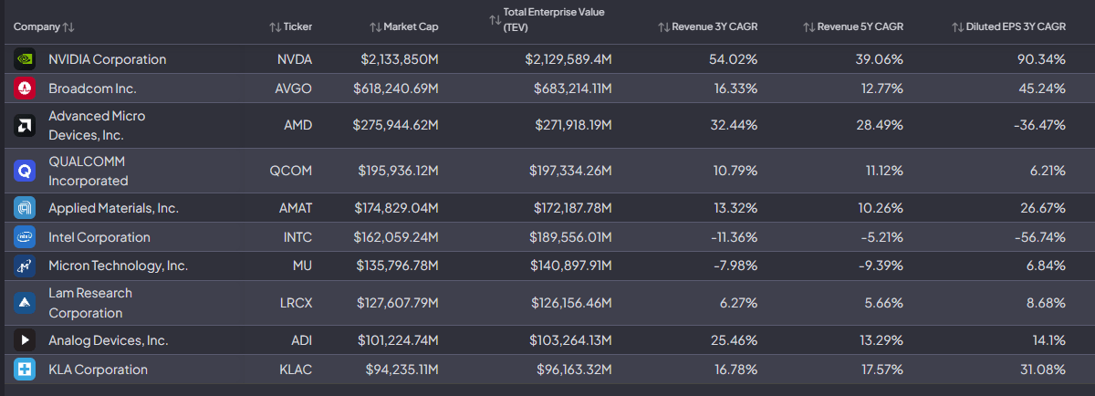Open KLA Corporation company name
The image size is (1095, 396).
[x=98, y=370]
